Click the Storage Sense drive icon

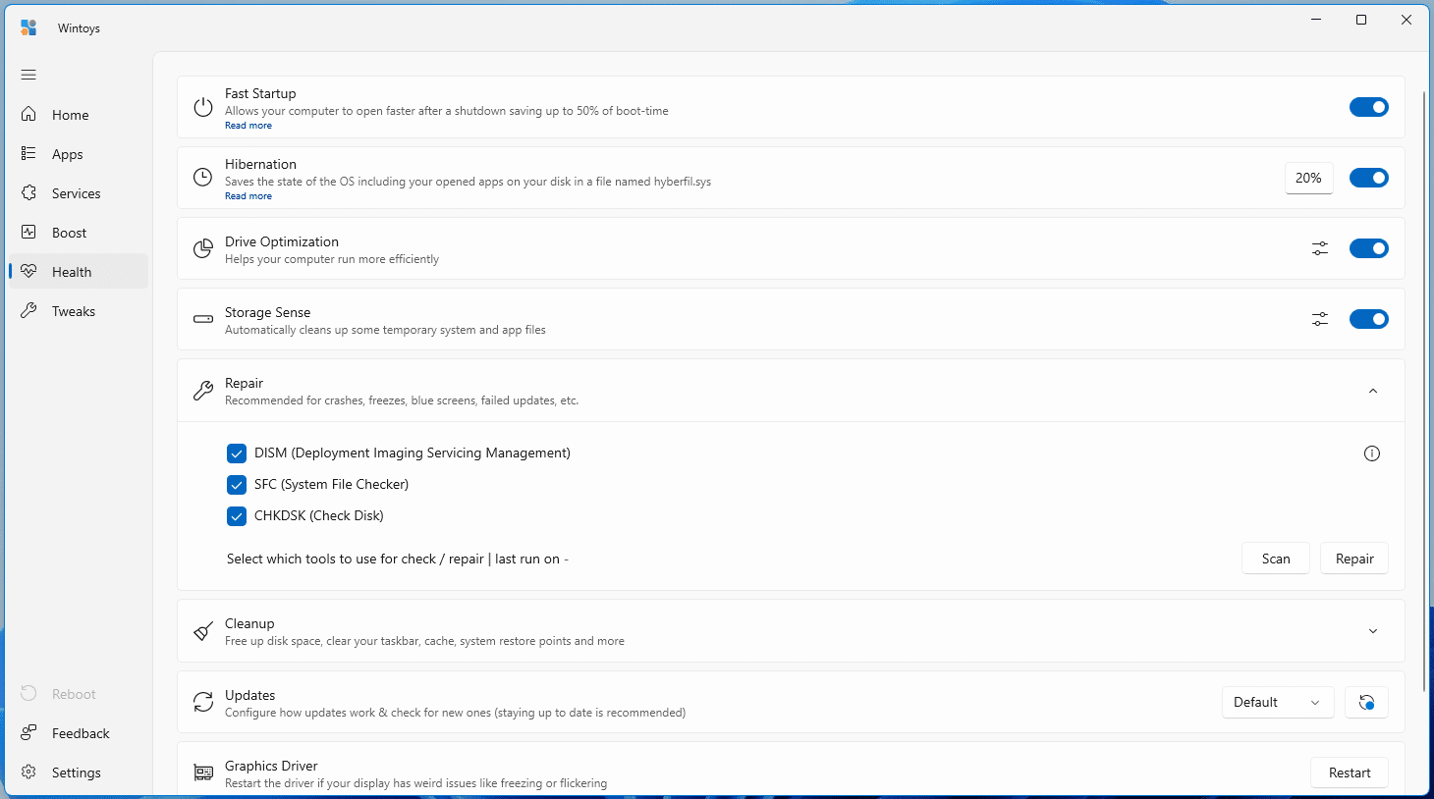(x=203, y=319)
